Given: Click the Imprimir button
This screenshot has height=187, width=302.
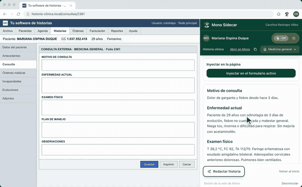Looking at the screenshot, I should click(x=169, y=164).
